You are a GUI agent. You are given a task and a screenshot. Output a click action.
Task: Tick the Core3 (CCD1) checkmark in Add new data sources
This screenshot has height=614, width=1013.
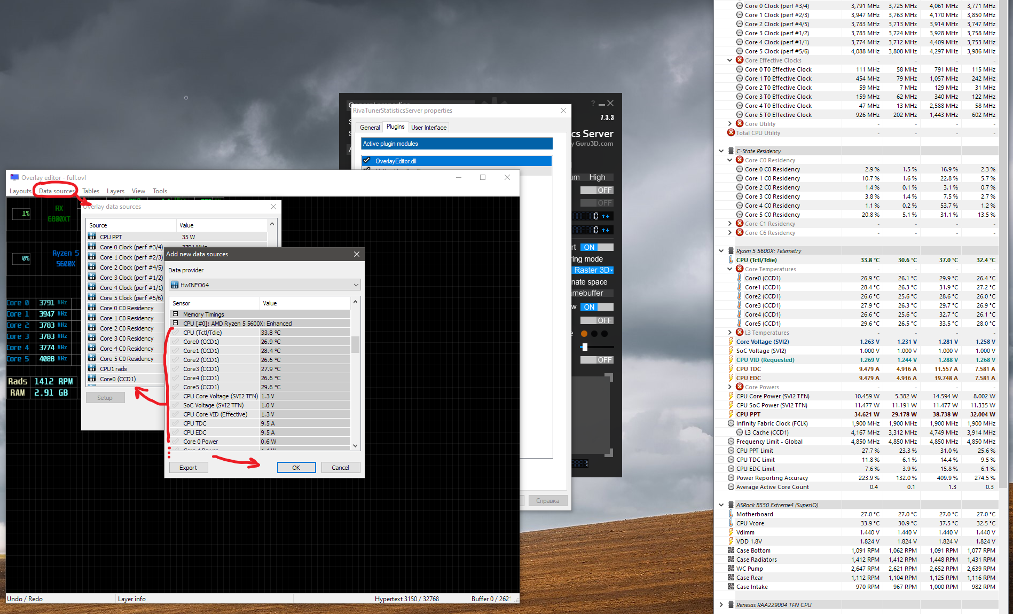(x=175, y=369)
